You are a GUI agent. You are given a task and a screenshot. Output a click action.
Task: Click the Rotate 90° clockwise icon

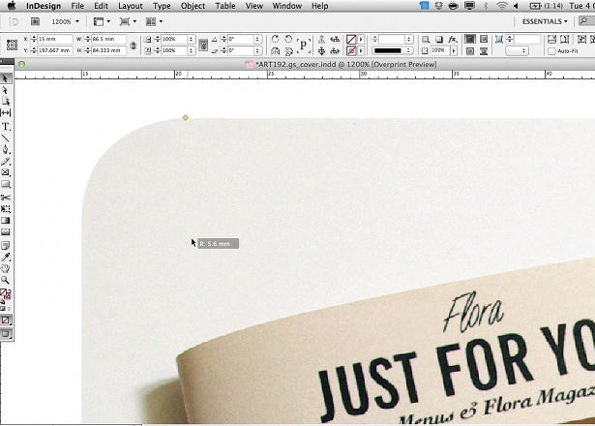(x=276, y=39)
